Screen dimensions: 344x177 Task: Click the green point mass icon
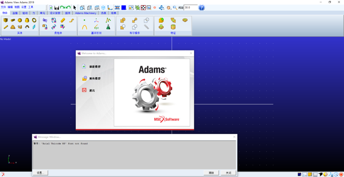coord(108,27)
